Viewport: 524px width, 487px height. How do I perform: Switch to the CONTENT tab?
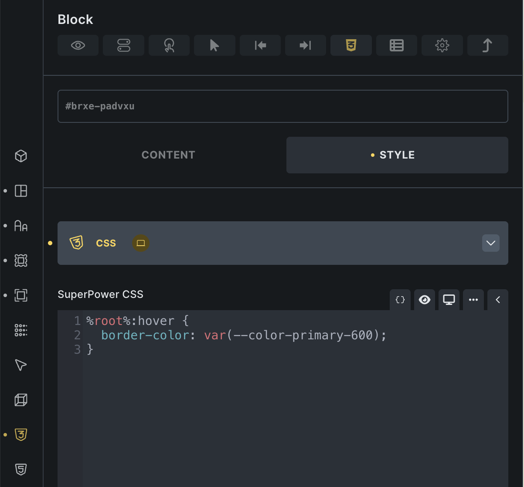(168, 155)
